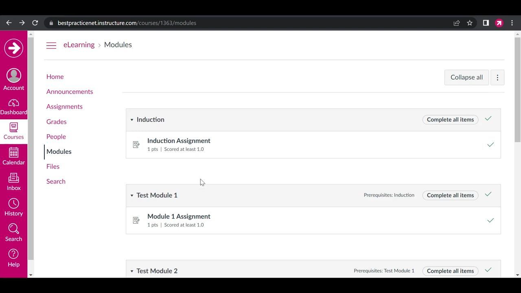Viewport: 521px width, 293px height.
Task: Open the History clock icon
Action: click(13, 203)
